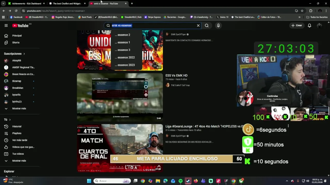Clear the search box with the X
Screen dimensions: 330x185
coord(198,25)
